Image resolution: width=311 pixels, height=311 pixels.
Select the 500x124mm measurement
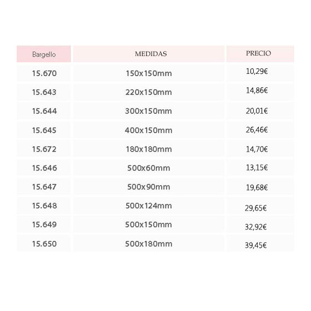point(149,205)
